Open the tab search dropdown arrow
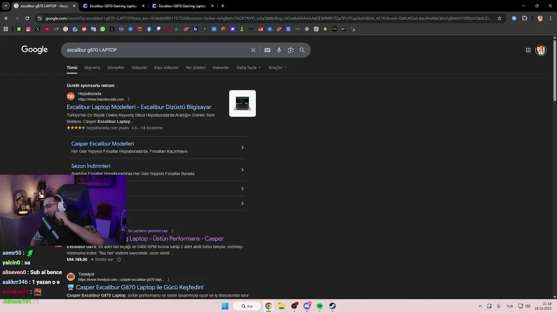This screenshot has height=313, width=557. pos(6,6)
